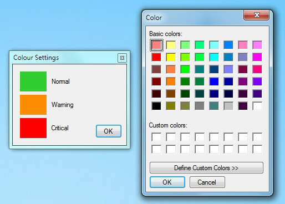Close the Colour Settings window
Viewport: 285px width, 204px height.
122,58
